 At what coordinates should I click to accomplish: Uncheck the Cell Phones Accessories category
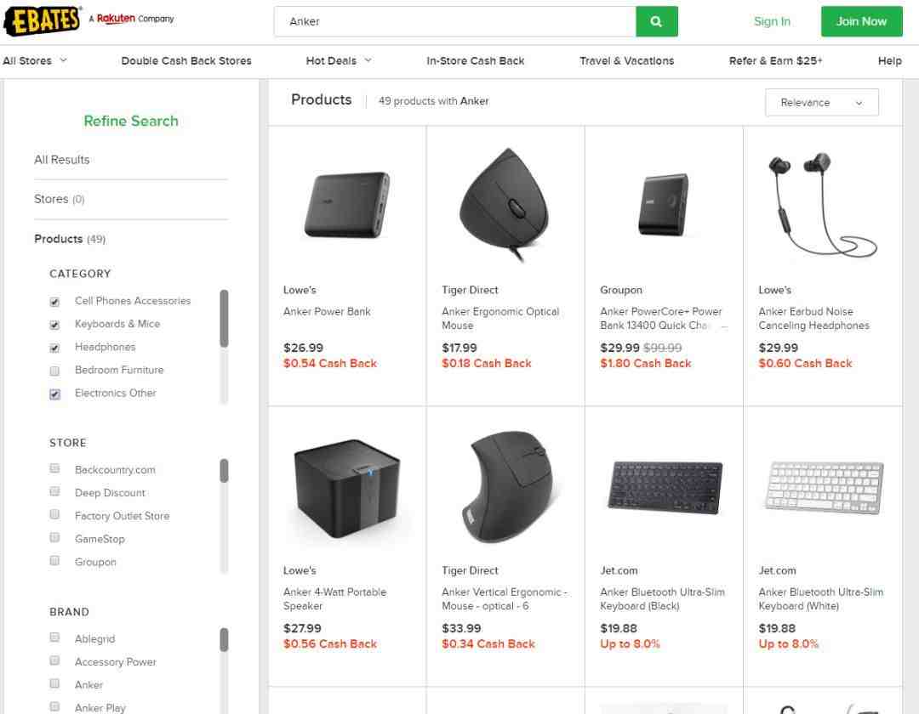pos(55,302)
